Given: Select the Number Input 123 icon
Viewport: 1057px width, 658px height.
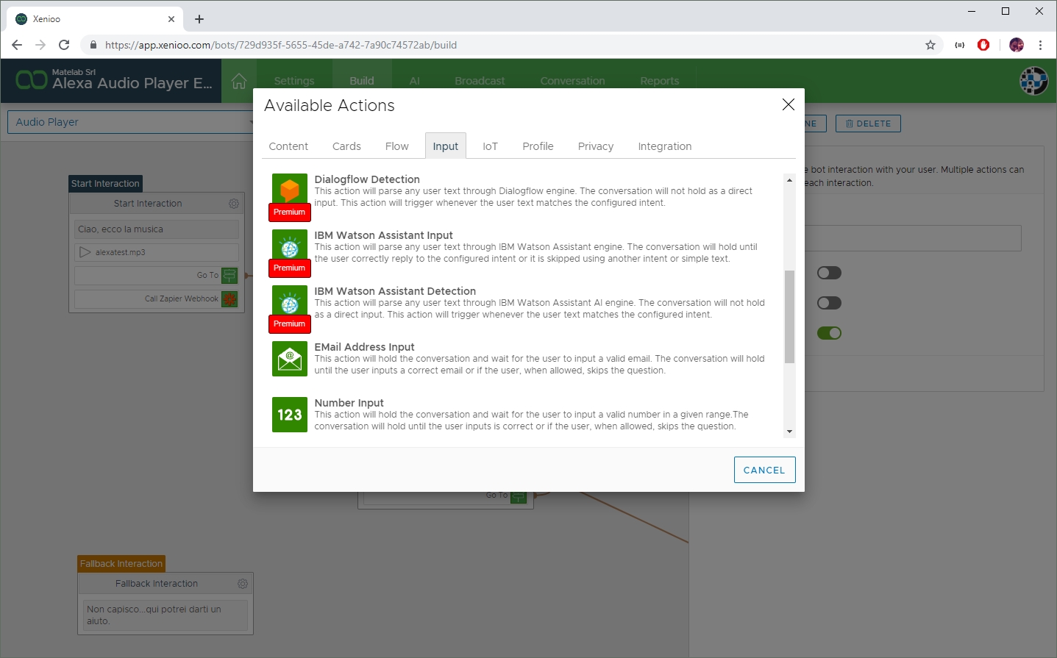Looking at the screenshot, I should [289, 415].
